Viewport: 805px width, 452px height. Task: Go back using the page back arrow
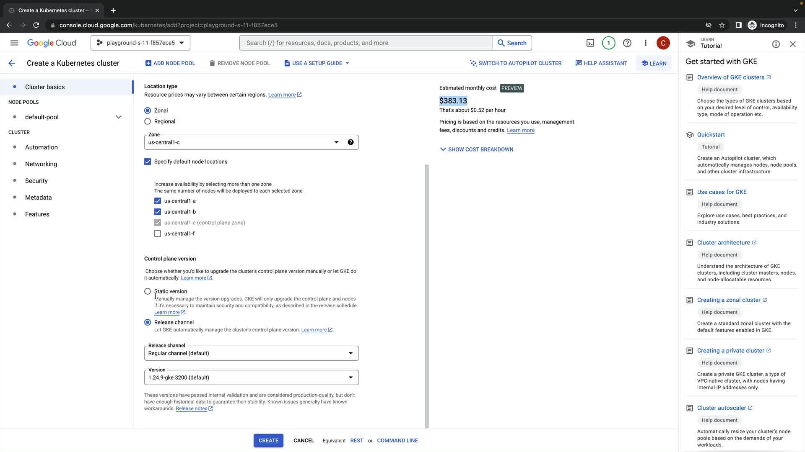12,63
